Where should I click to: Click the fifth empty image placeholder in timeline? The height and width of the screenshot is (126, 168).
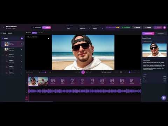[x=92, y=82]
